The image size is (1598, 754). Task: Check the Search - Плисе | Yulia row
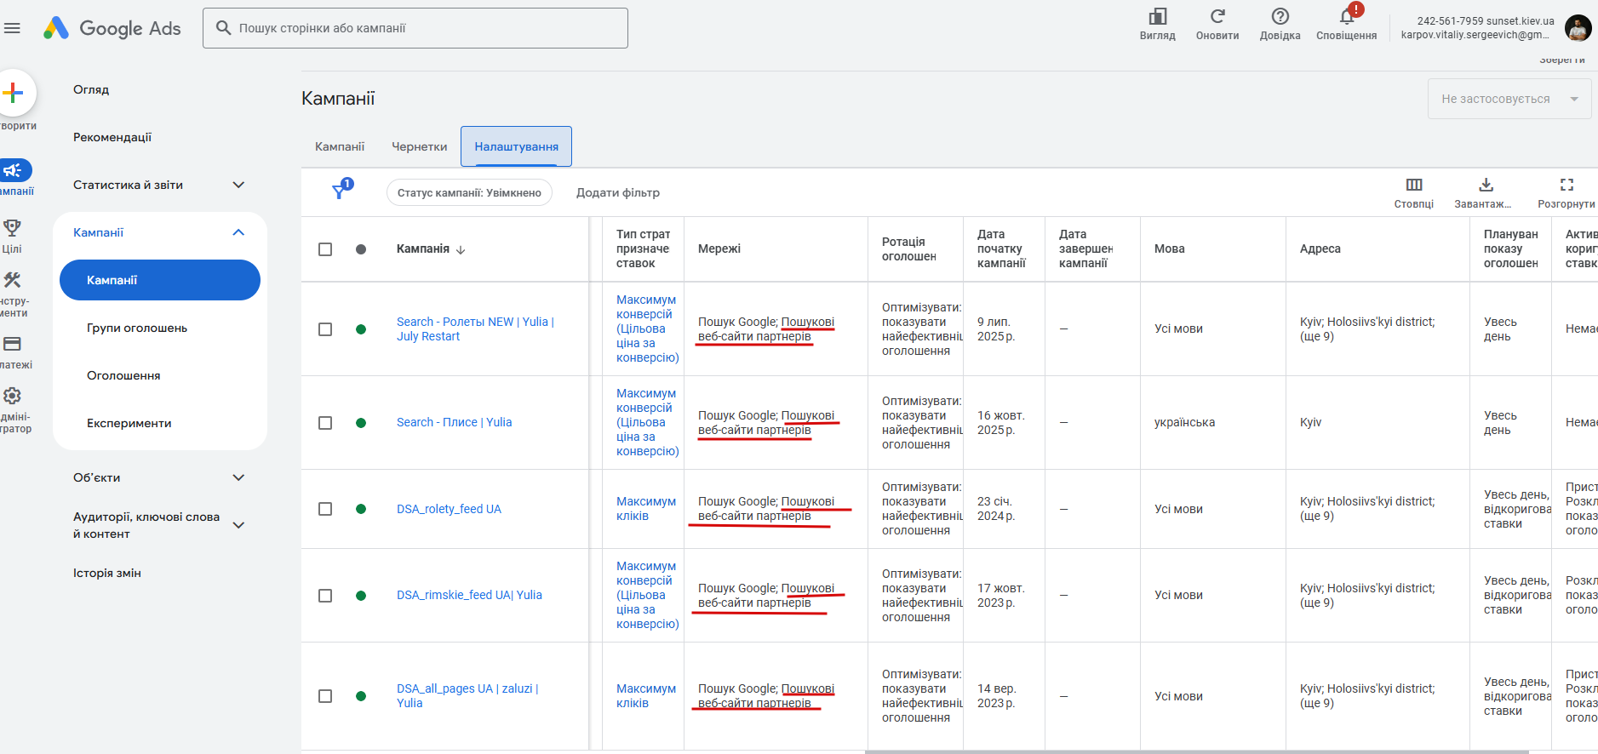[325, 423]
